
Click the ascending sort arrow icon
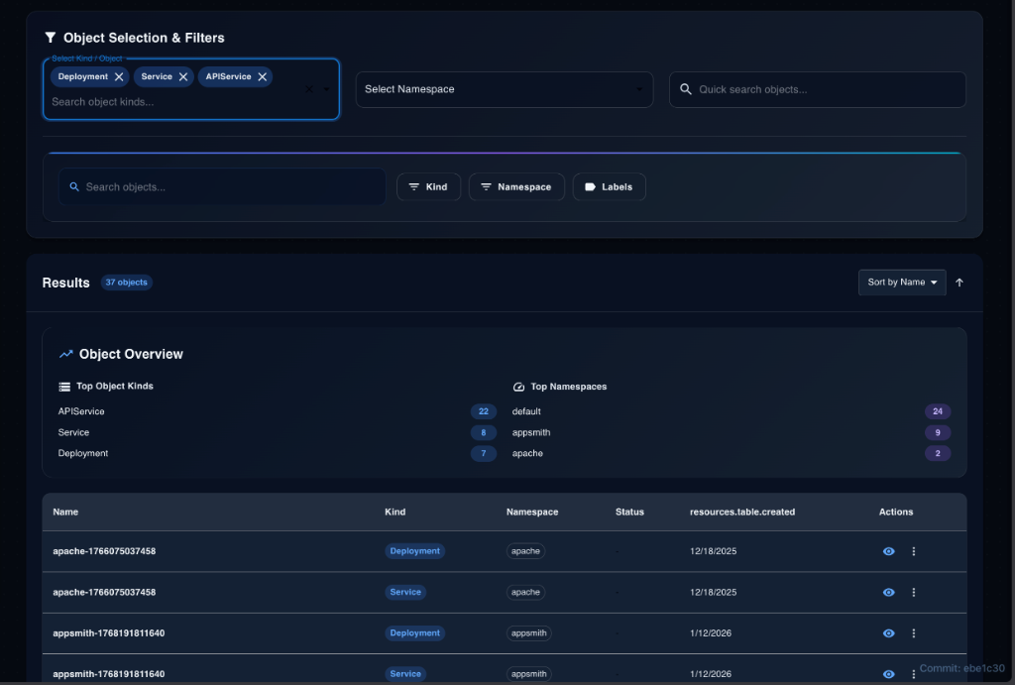pyautogui.click(x=959, y=283)
